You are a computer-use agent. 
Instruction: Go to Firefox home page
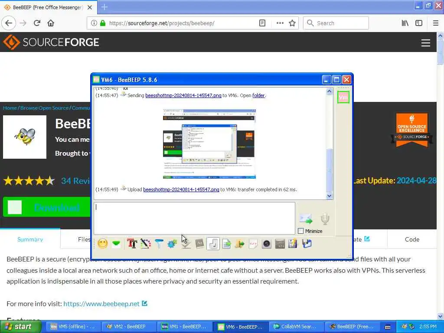51,23
